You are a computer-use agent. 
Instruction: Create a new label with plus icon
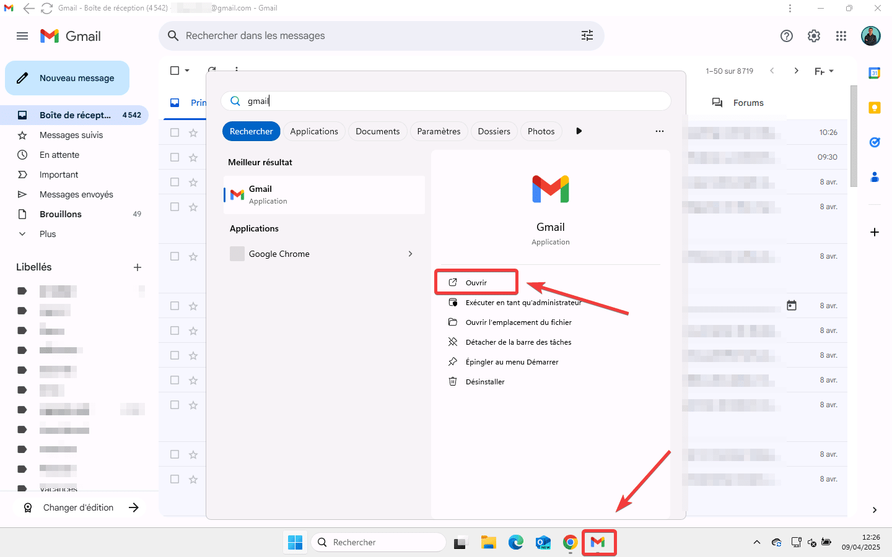tap(138, 267)
